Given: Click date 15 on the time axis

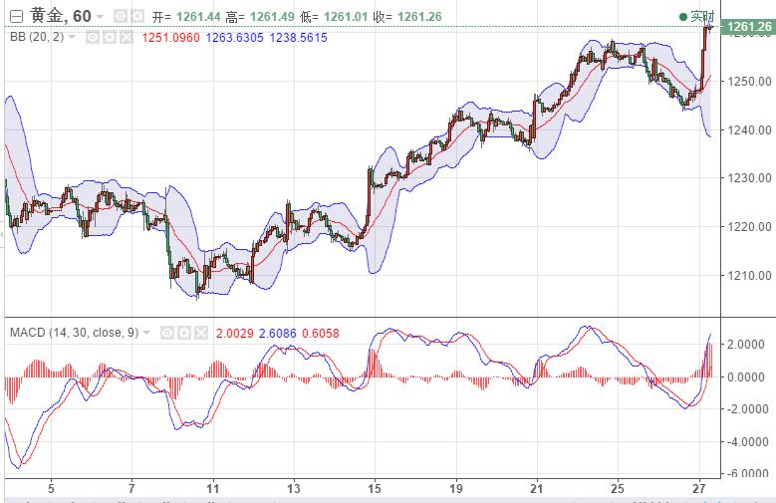Looking at the screenshot, I should pyautogui.click(x=374, y=489).
